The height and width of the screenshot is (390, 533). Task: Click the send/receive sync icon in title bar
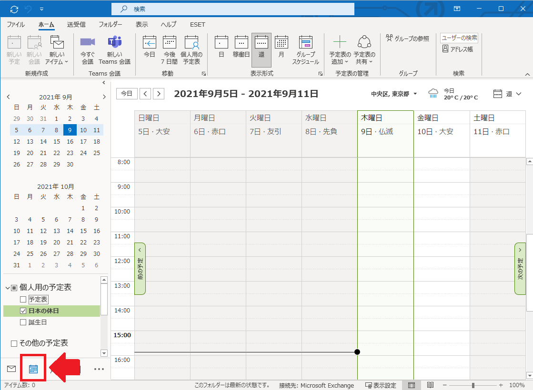click(14, 9)
